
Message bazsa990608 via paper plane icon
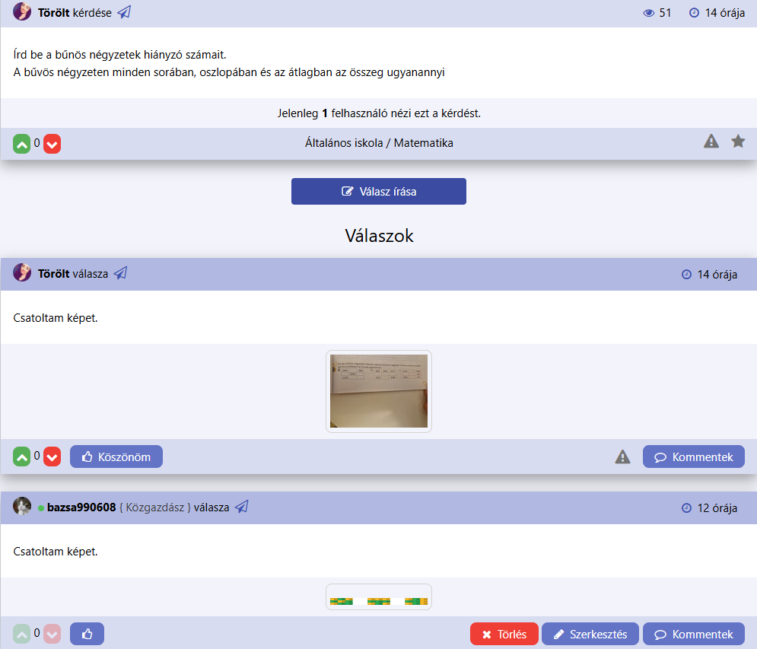click(241, 507)
